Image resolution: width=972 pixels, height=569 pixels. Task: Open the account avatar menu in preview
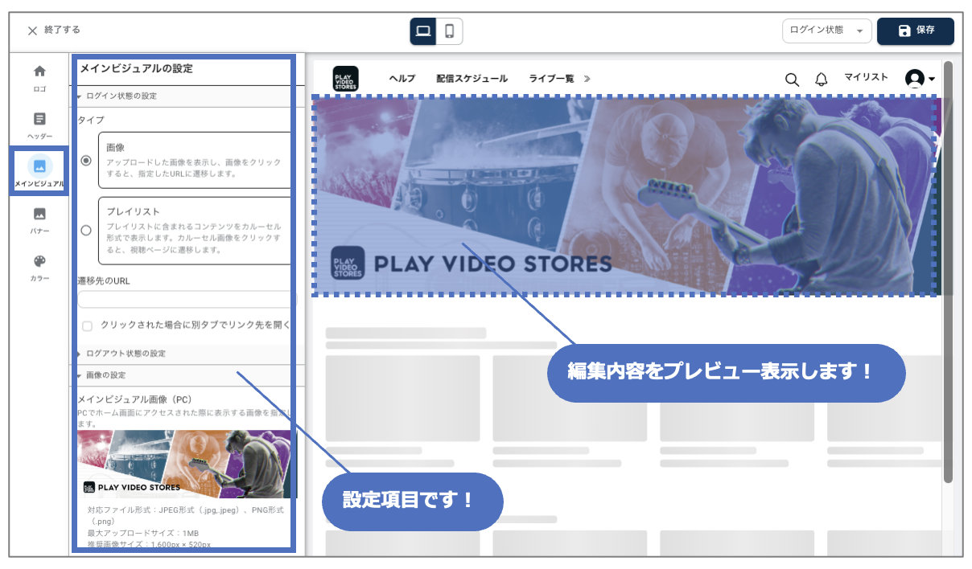pyautogui.click(x=920, y=79)
